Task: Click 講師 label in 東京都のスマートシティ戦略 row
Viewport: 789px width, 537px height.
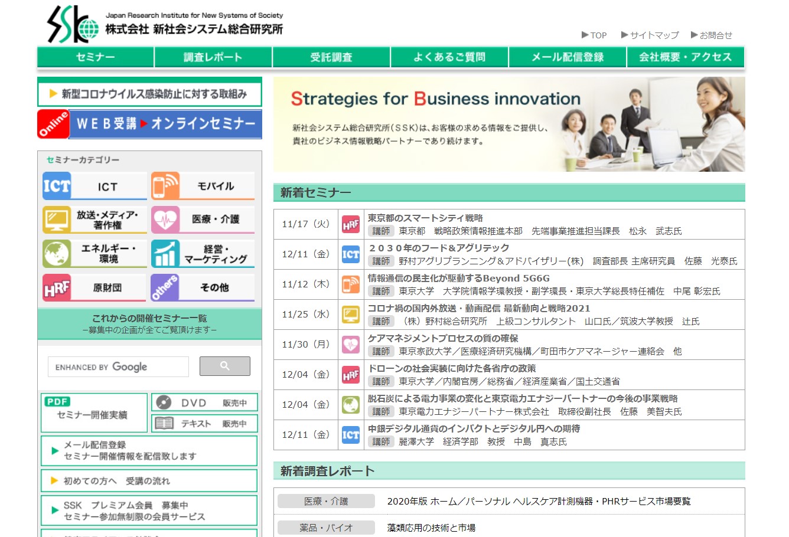Action: coord(381,231)
